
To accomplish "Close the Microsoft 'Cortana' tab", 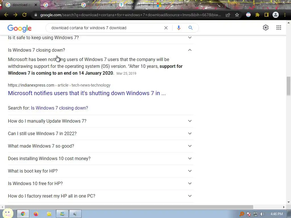I will tap(187, 5).
